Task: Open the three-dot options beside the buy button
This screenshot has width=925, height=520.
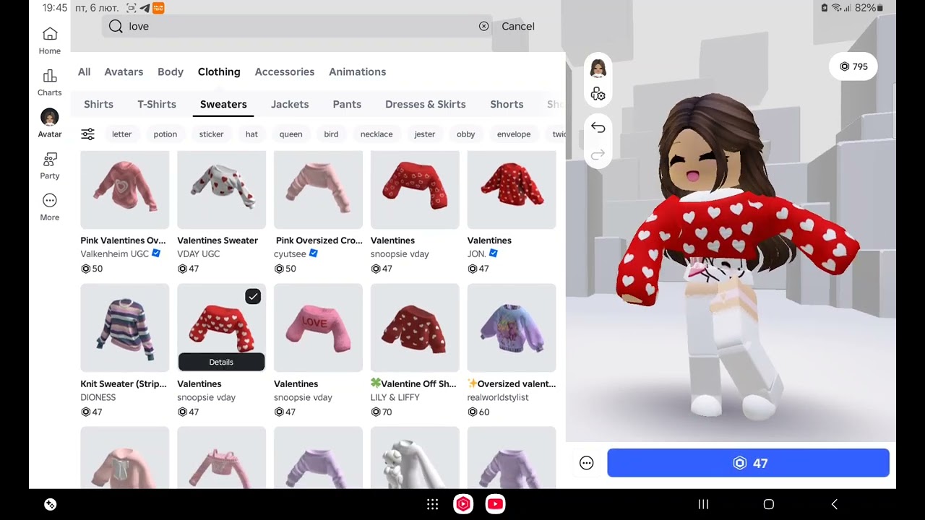Action: tap(586, 464)
